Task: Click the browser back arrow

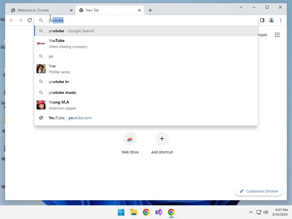Action: (x=11, y=20)
